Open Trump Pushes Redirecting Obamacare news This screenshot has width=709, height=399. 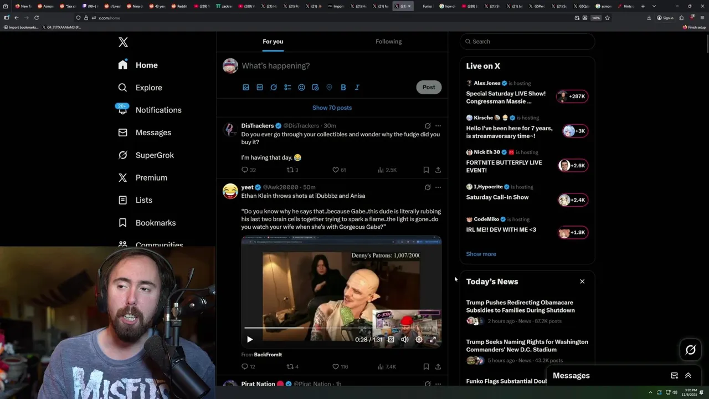click(x=527, y=313)
